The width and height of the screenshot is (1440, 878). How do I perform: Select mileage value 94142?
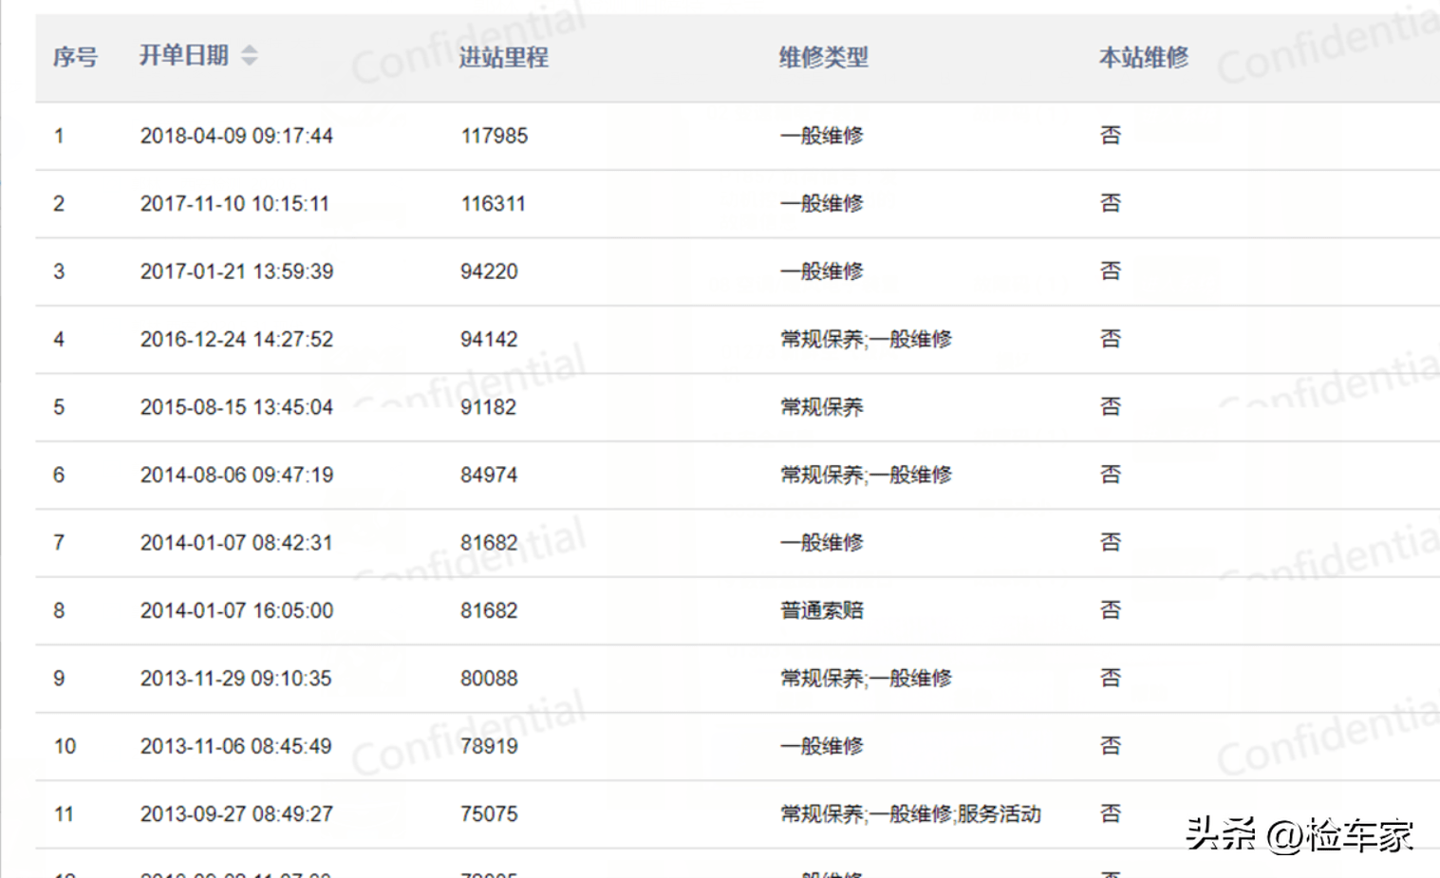[x=489, y=339]
